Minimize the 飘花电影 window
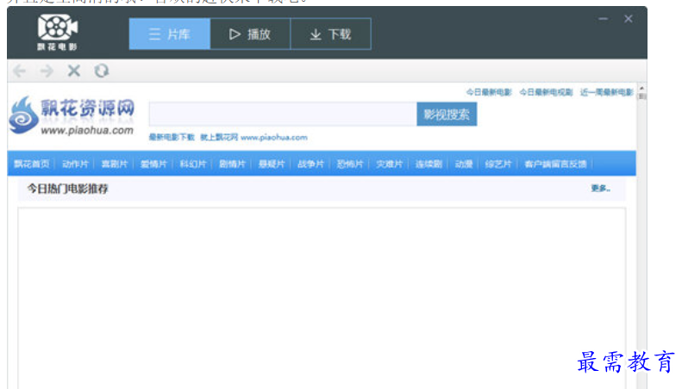The width and height of the screenshot is (682, 389). (603, 19)
